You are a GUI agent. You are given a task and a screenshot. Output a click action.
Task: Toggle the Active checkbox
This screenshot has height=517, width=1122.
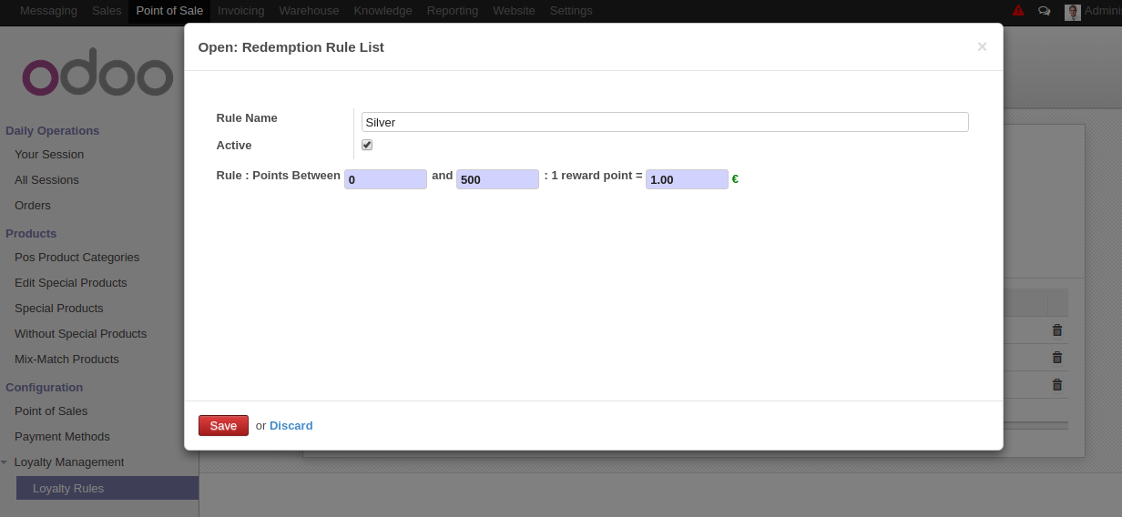pyautogui.click(x=367, y=145)
